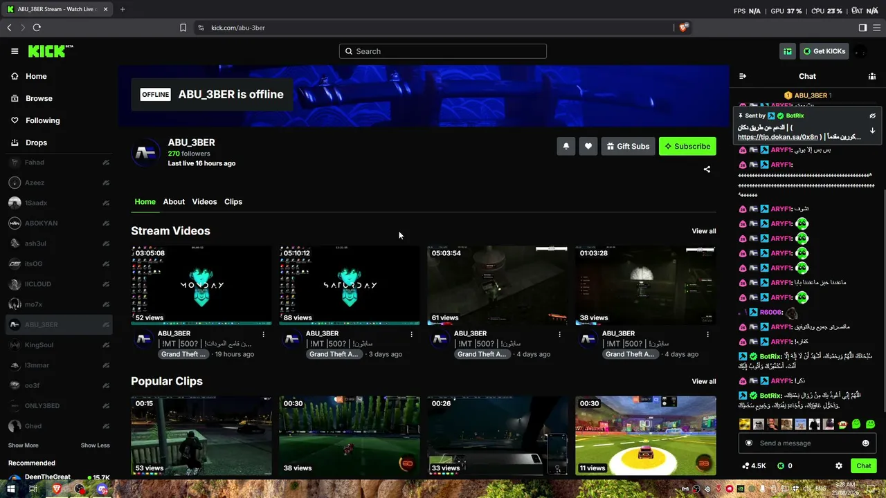The image size is (886, 498).
Task: Open the green leaderboard icon beside Get KICKs
Action: coord(788,51)
